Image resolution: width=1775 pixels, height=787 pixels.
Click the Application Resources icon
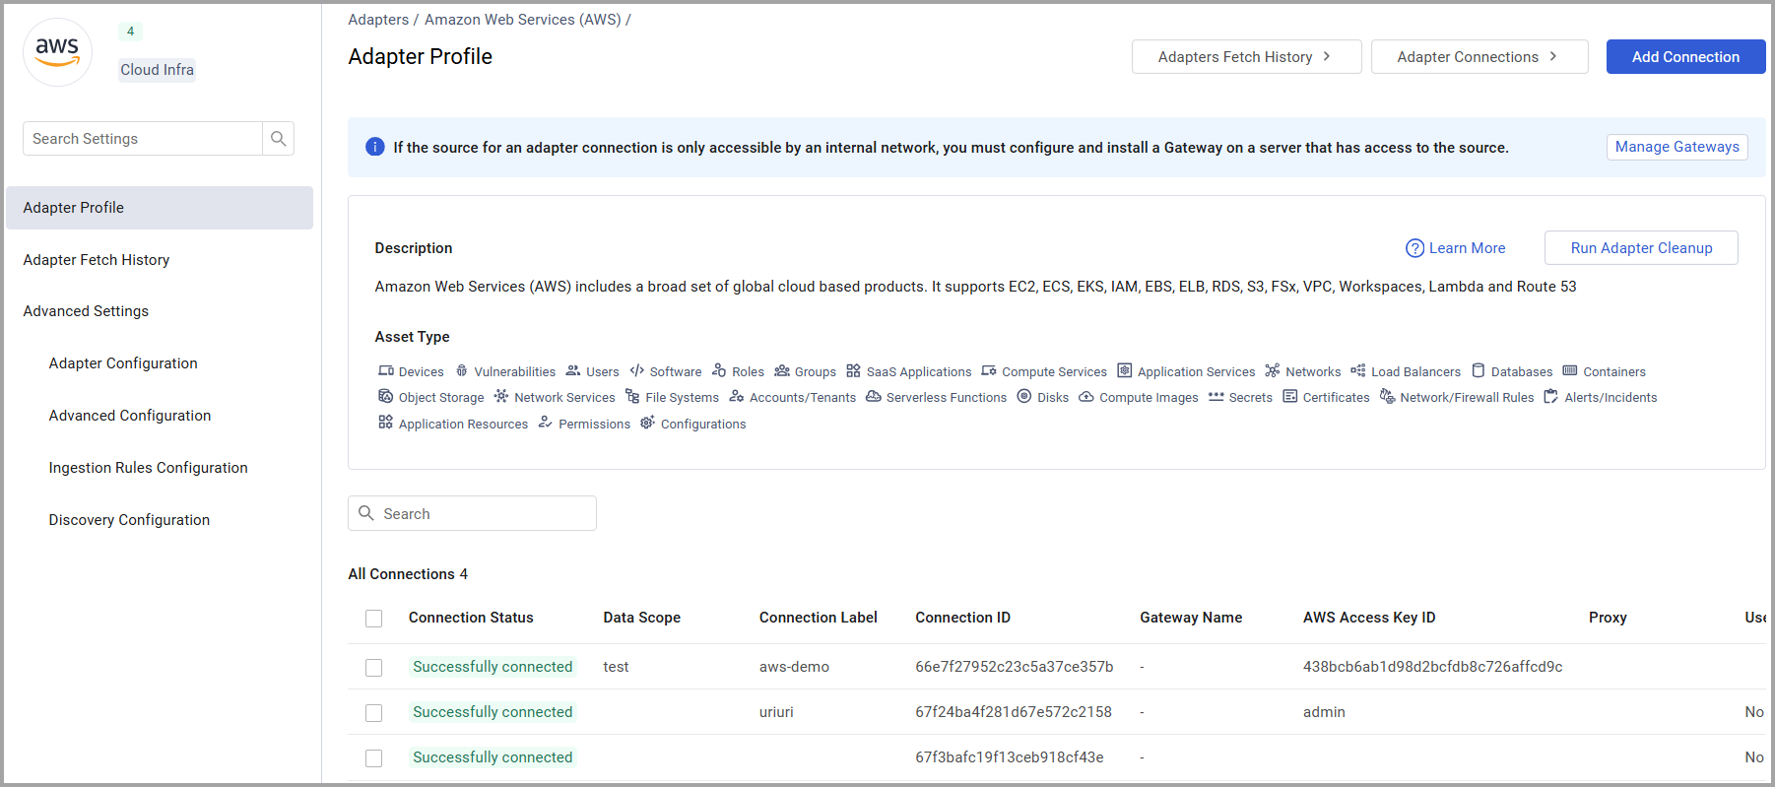(386, 424)
